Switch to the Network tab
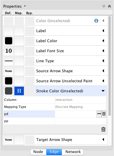The height and width of the screenshot is (156, 114). 73,152
